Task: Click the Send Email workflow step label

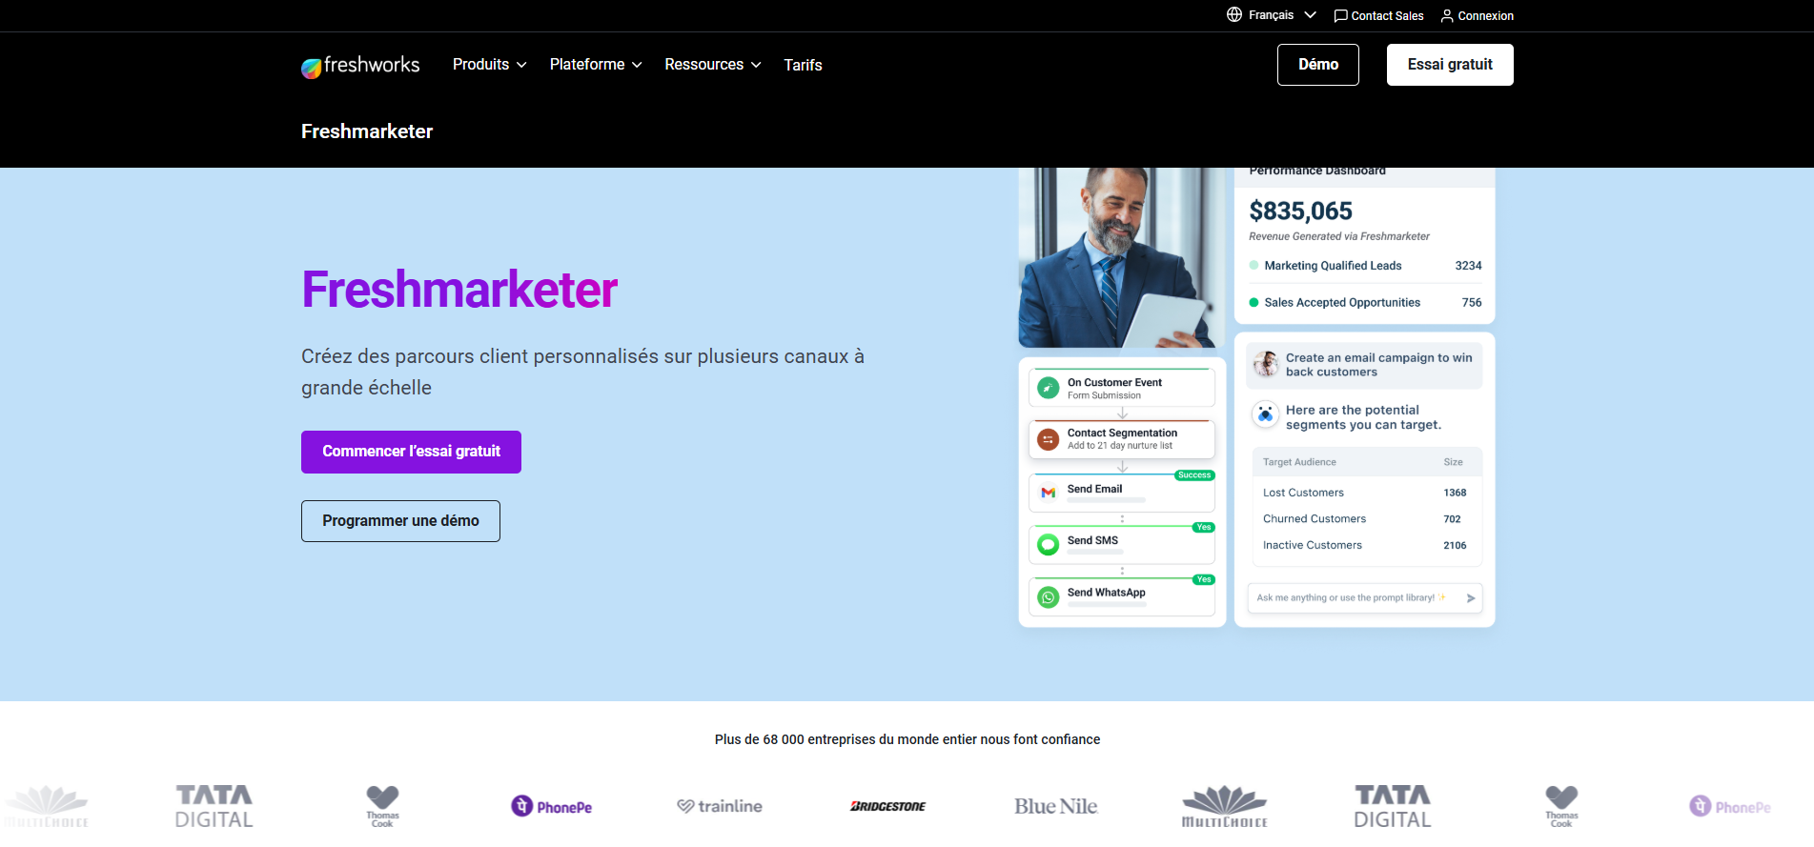Action: [x=1094, y=489]
